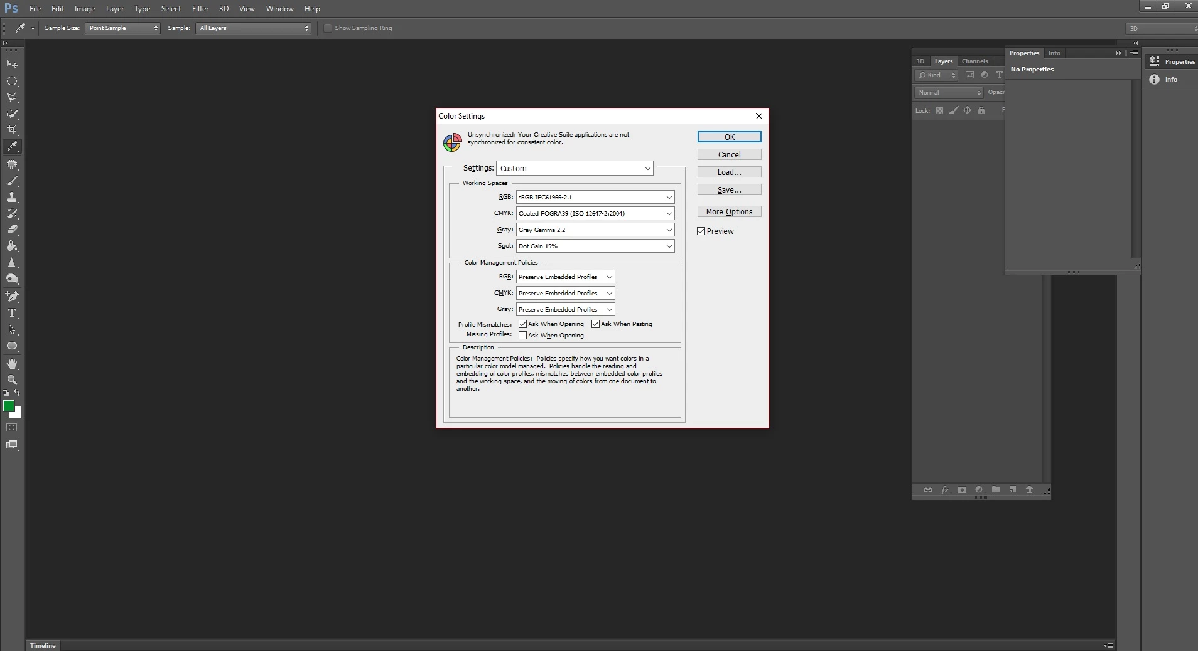Click the delete layer trash icon
The height and width of the screenshot is (651, 1198).
[1029, 490]
